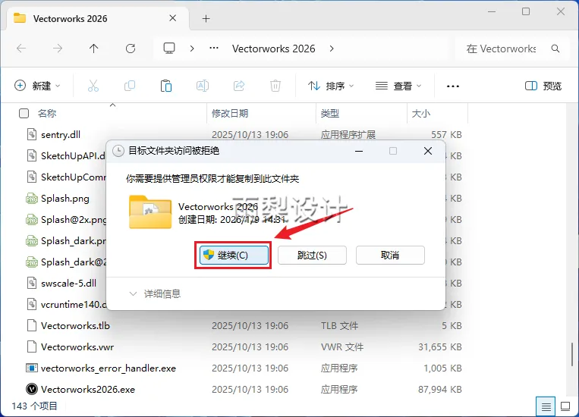The image size is (579, 417).
Task: Switch to details view in status bar
Action: 546,406
